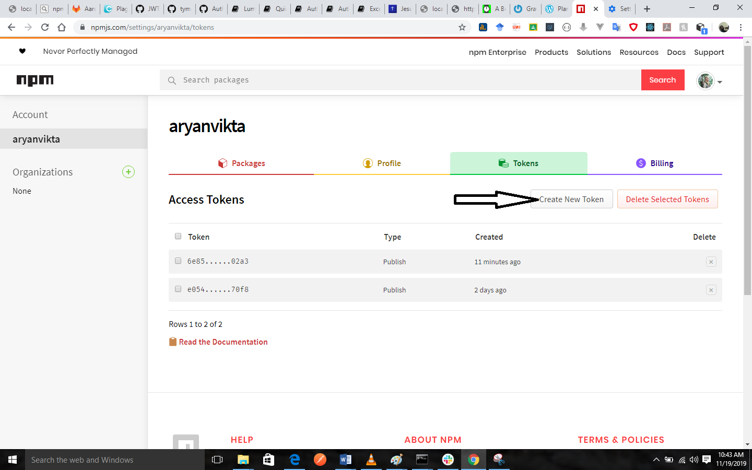Open VLC from taskbar
This screenshot has width=752, height=470.
(371, 460)
